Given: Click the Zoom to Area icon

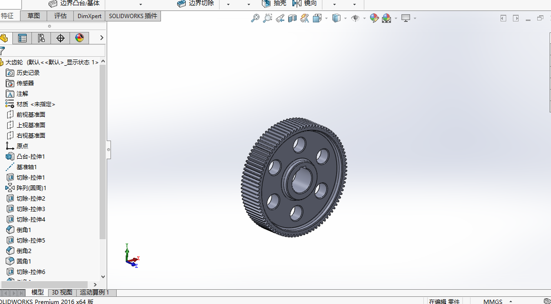Looking at the screenshot, I should click(268, 18).
